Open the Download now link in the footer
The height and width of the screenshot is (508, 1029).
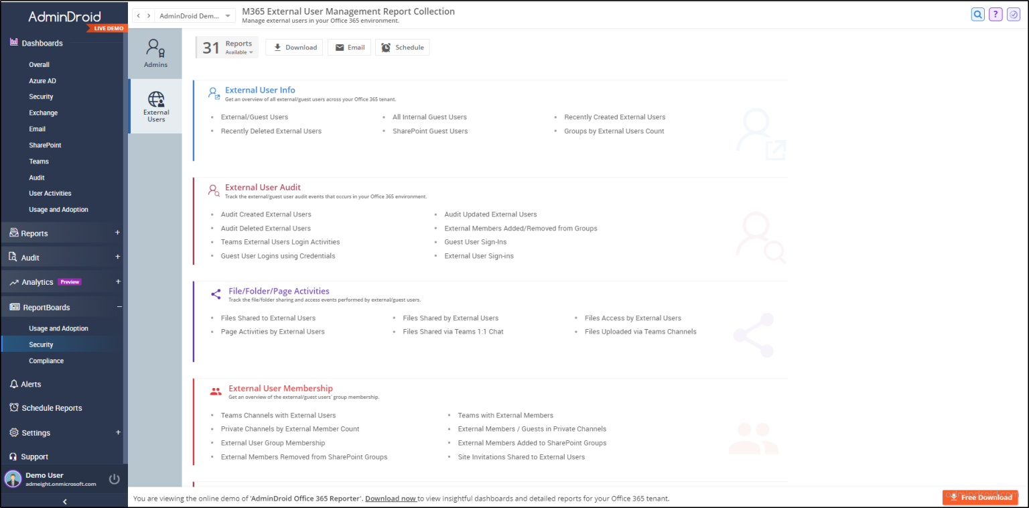(391, 498)
